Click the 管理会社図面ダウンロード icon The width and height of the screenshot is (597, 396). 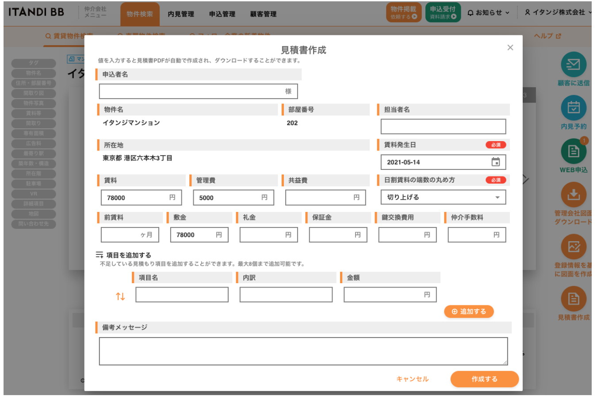click(574, 194)
